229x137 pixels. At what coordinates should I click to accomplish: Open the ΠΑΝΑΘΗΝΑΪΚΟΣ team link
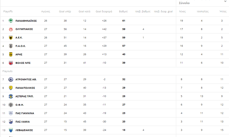pos(26,21)
